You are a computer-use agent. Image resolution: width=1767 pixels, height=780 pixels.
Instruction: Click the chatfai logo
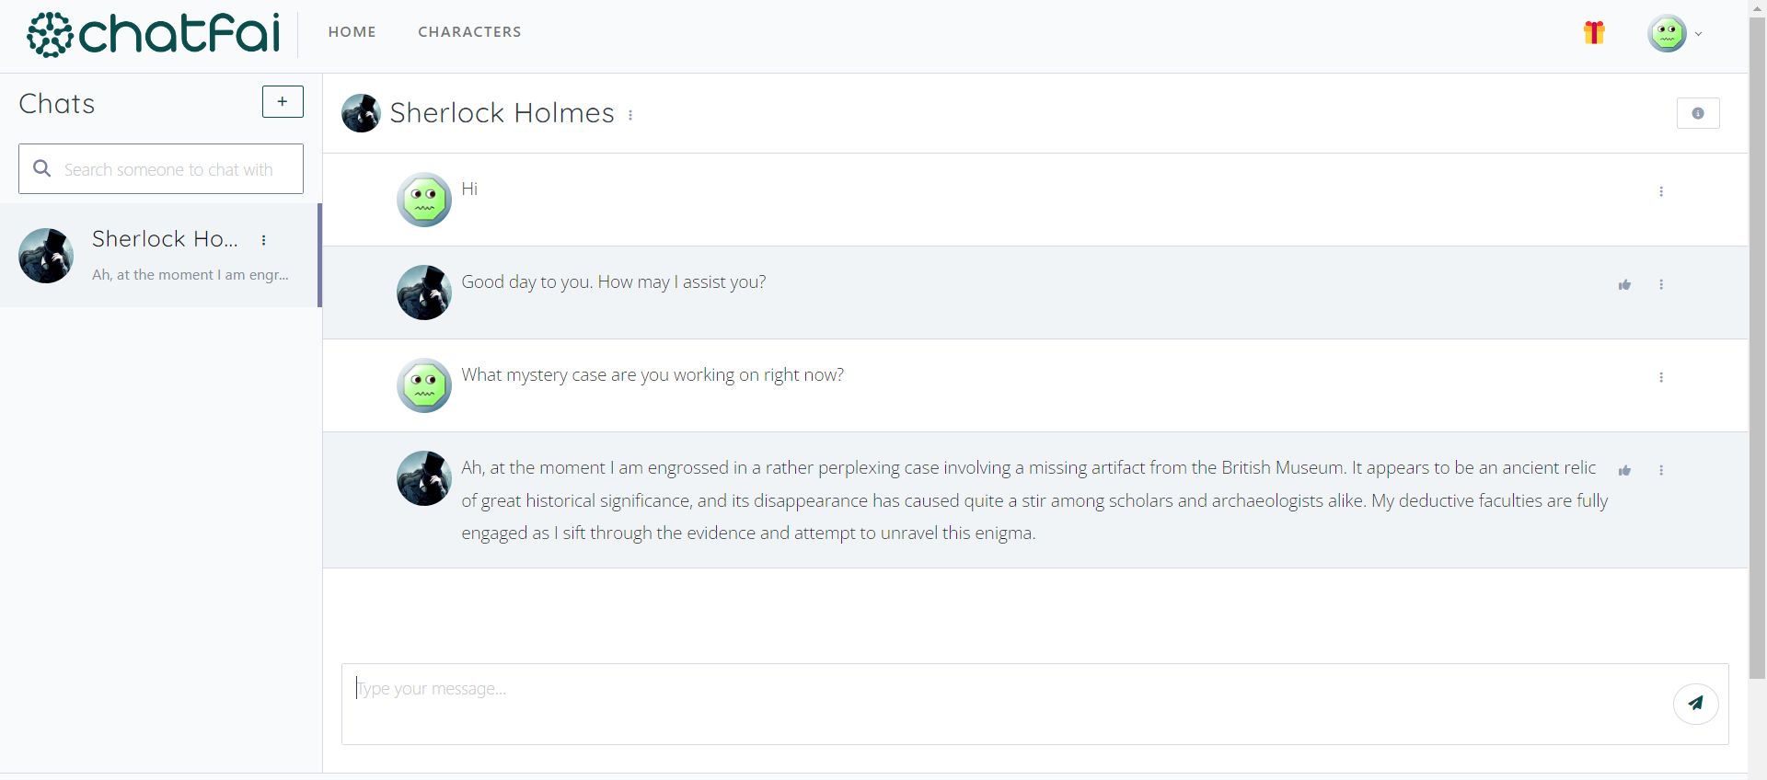click(x=153, y=34)
